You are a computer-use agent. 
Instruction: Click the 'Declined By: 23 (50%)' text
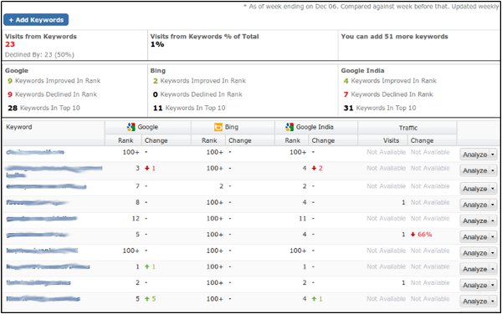pos(39,54)
